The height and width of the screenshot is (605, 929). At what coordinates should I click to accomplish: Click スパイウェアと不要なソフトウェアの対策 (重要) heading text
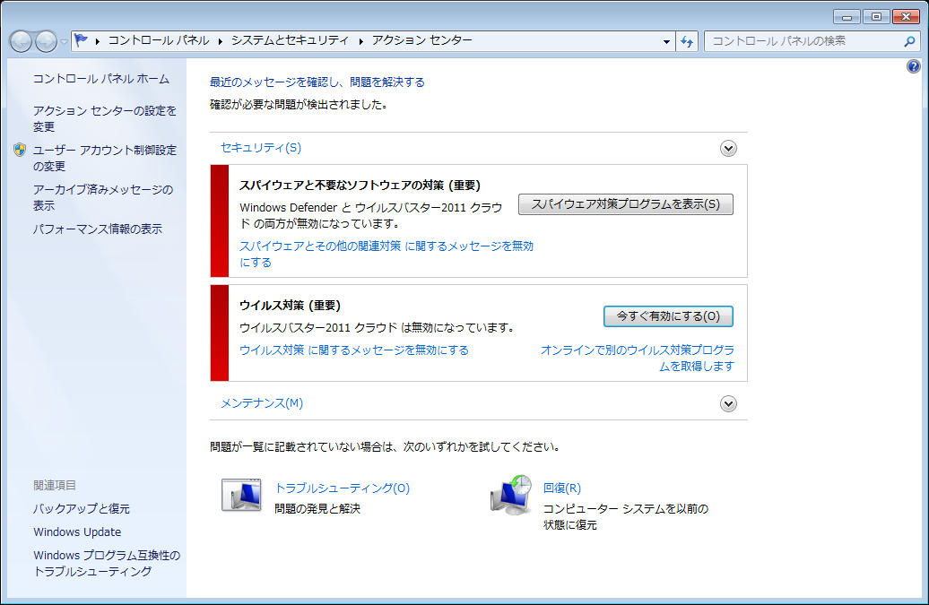[360, 186]
